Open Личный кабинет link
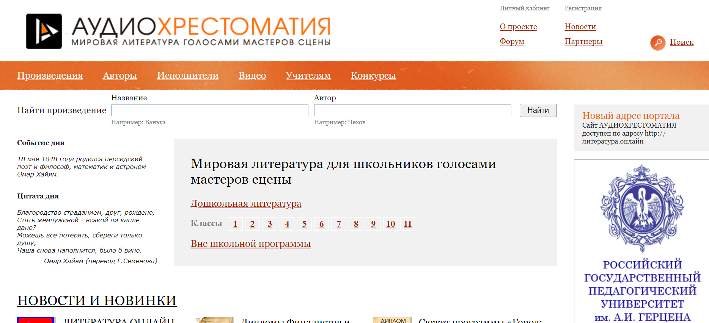Image resolution: width=709 pixels, height=323 pixels. (x=524, y=8)
